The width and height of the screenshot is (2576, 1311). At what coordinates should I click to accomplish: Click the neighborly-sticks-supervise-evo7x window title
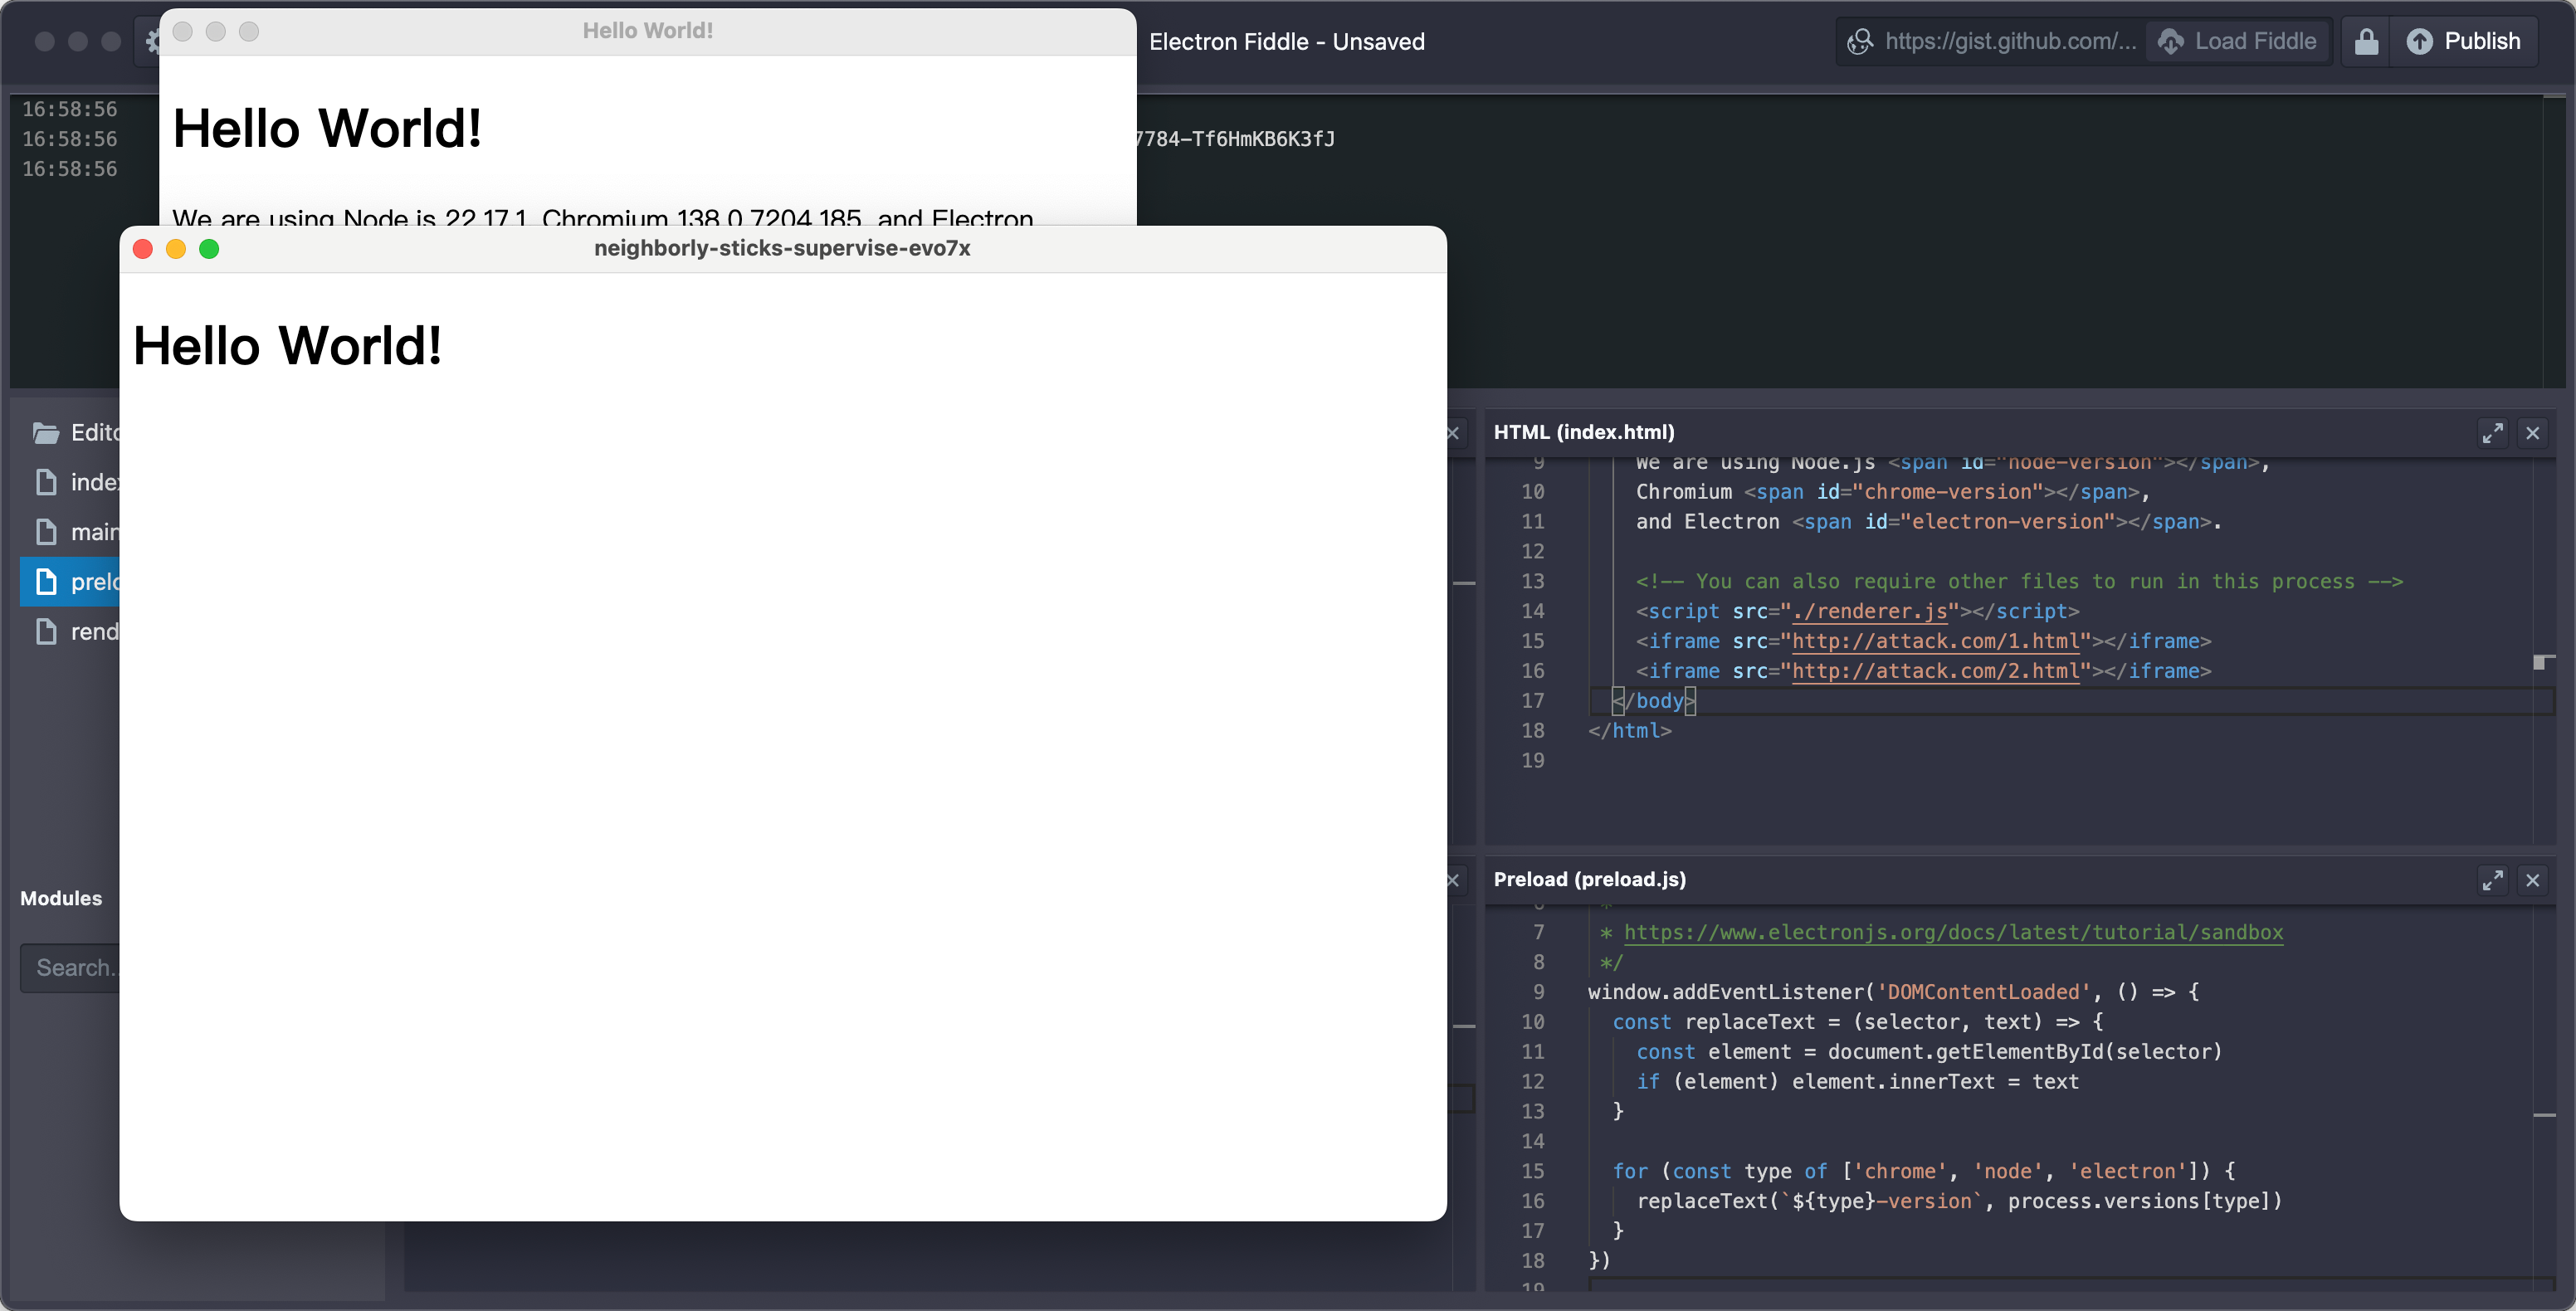click(782, 248)
